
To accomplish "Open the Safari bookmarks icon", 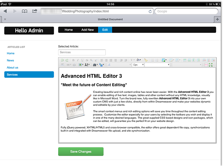I will click(24, 11).
